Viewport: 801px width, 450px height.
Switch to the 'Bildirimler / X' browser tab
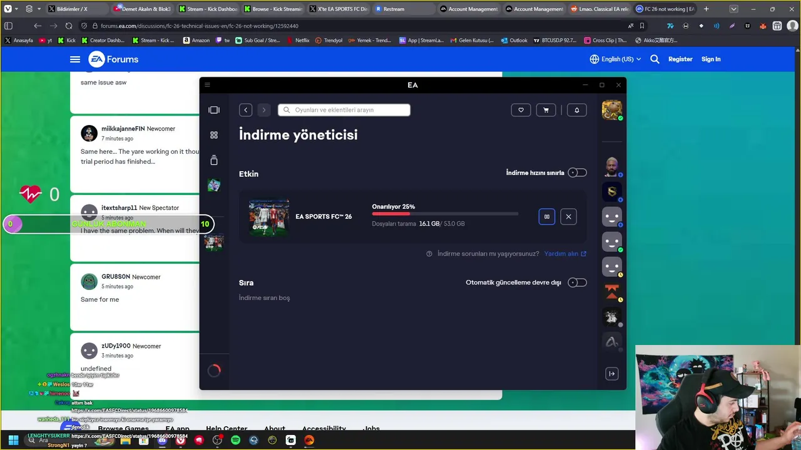pyautogui.click(x=78, y=9)
